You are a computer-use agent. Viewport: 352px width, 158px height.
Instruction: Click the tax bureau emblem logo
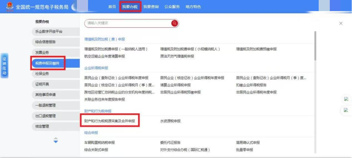[x=9, y=6]
